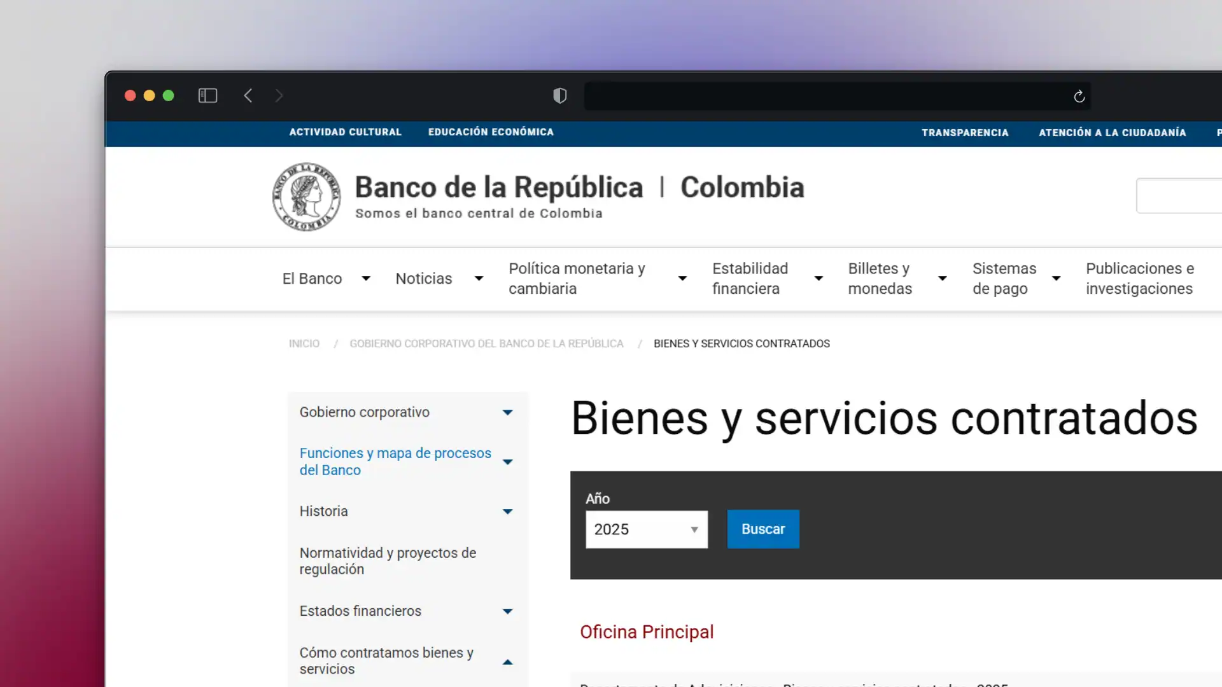Open the privacy shield icon in toolbar

click(x=559, y=95)
